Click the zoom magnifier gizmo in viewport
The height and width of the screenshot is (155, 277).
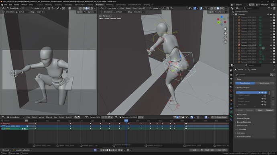pyautogui.click(x=226, y=29)
